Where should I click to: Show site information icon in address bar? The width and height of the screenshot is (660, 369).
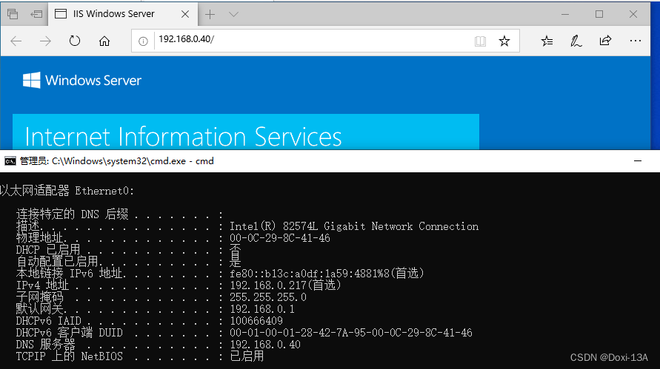(x=143, y=41)
